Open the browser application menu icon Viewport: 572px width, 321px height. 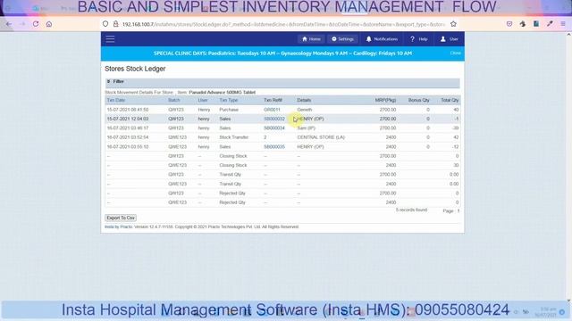click(563, 24)
